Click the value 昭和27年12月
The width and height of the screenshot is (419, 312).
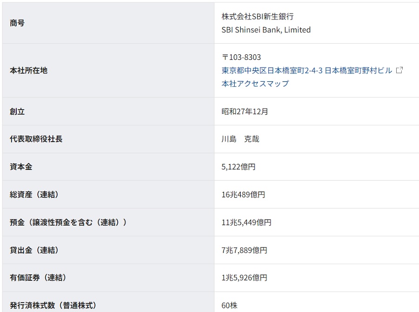click(244, 111)
